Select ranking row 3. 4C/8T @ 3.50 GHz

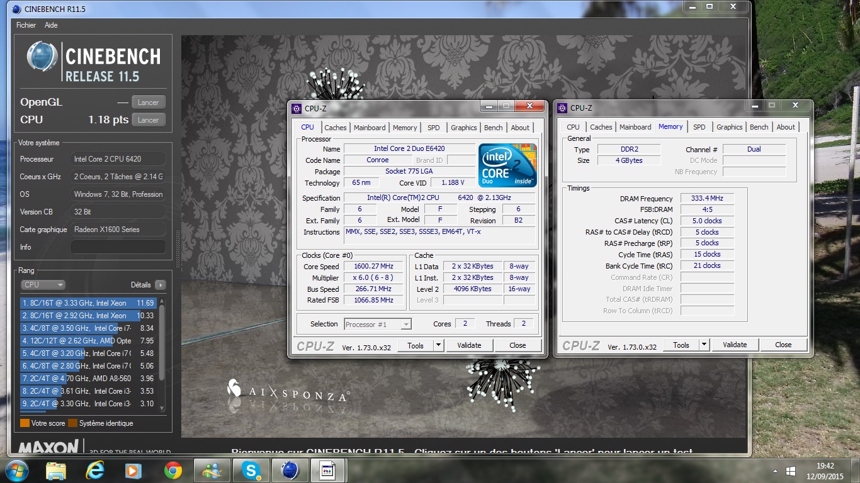(x=88, y=328)
